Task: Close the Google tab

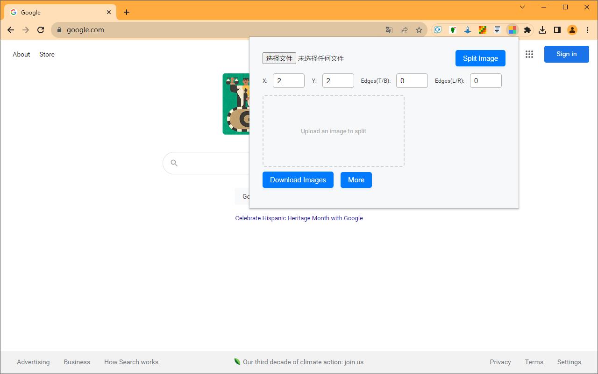Action: 109,12
